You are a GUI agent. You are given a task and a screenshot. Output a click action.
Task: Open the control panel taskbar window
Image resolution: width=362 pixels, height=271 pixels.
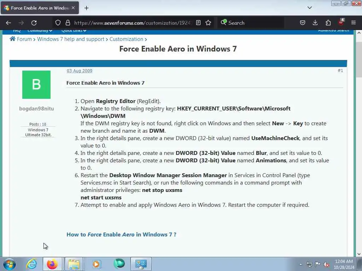click(x=141, y=264)
